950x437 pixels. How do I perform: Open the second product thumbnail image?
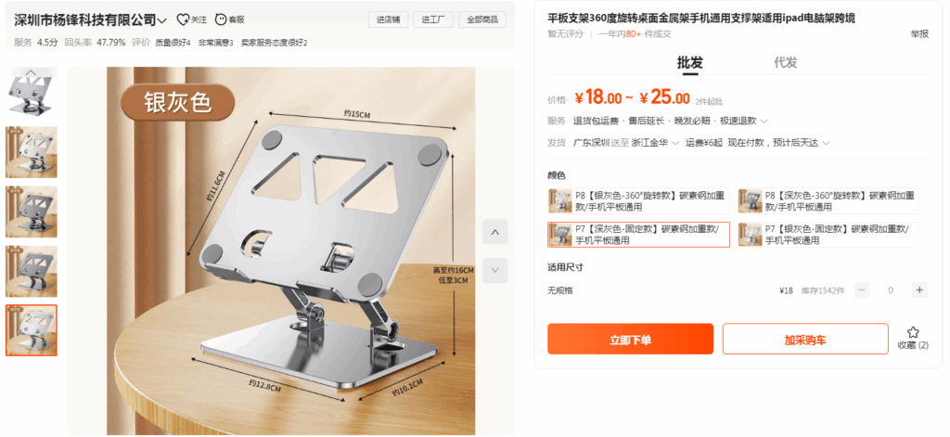tap(32, 152)
